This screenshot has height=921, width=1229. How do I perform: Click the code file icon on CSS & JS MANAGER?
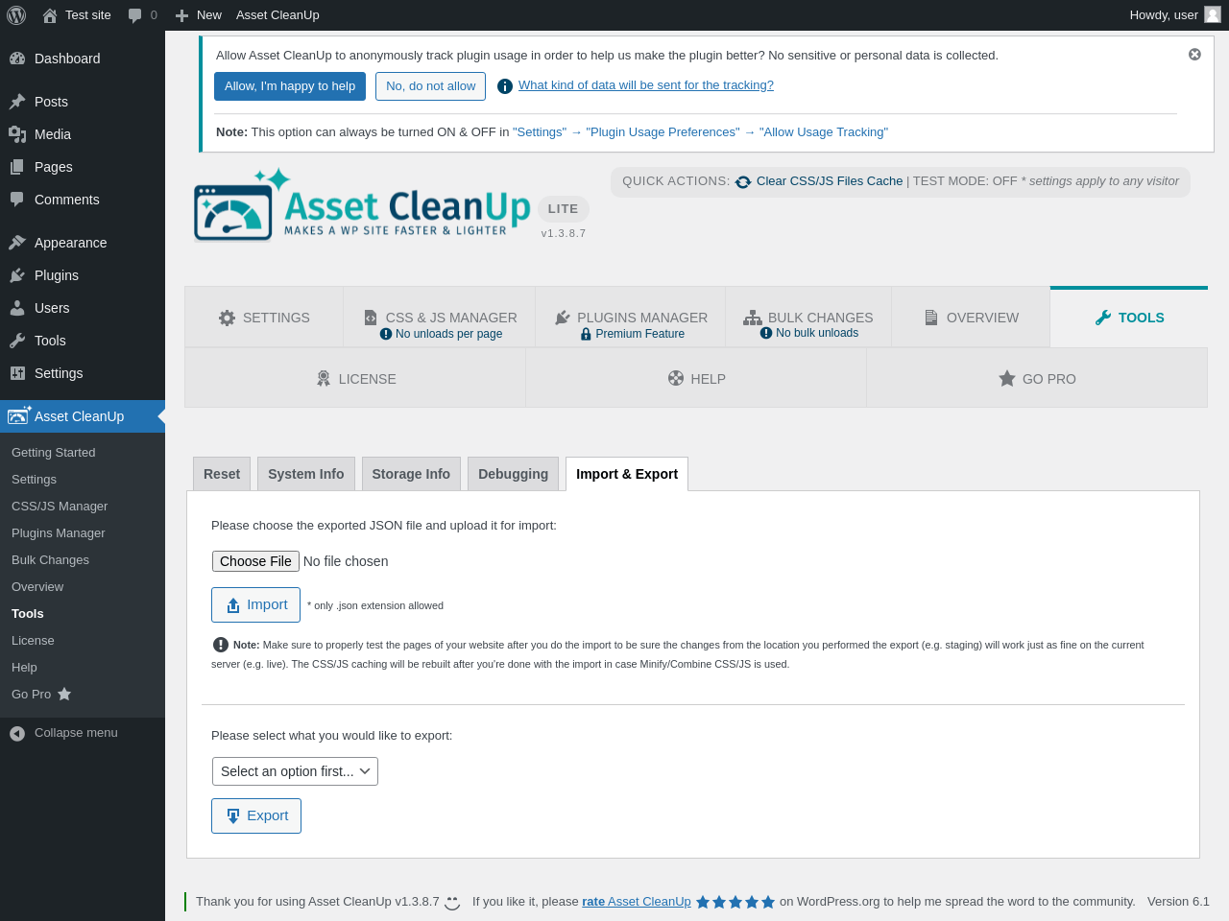(371, 318)
